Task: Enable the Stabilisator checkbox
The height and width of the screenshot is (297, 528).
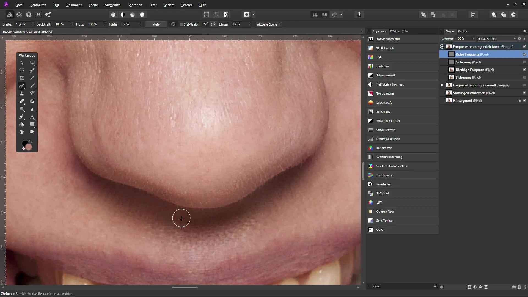Action: (181, 24)
